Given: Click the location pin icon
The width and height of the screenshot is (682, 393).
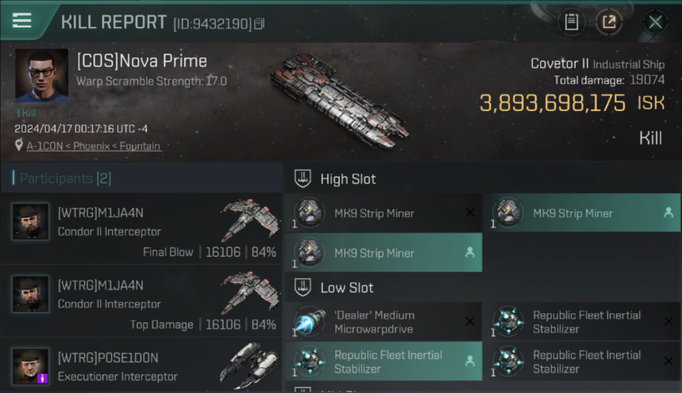Looking at the screenshot, I should point(19,146).
